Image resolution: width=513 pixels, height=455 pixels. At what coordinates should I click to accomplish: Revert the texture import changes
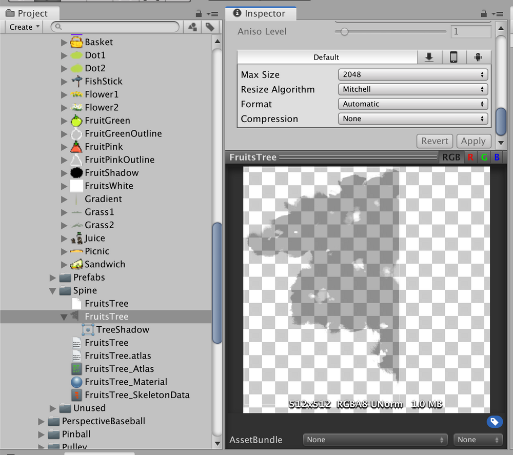(435, 141)
